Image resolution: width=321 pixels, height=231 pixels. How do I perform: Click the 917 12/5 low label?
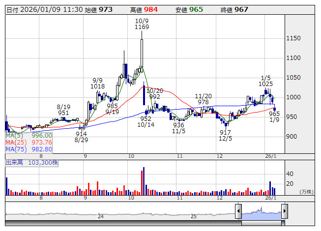pos(225,136)
